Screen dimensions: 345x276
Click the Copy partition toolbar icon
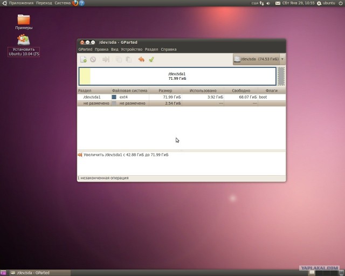tap(119, 59)
